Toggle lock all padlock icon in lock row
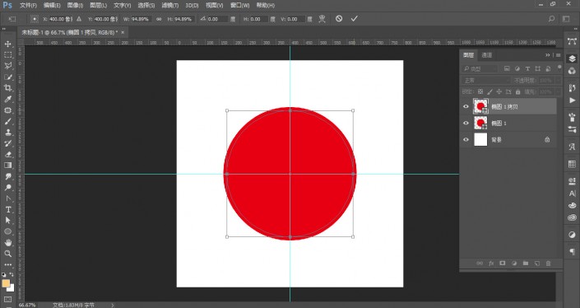Viewport: 580px width, 308px height. 517,91
